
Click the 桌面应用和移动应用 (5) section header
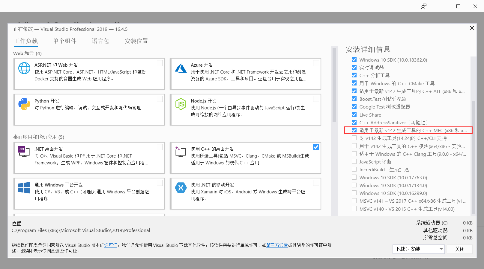39,137
